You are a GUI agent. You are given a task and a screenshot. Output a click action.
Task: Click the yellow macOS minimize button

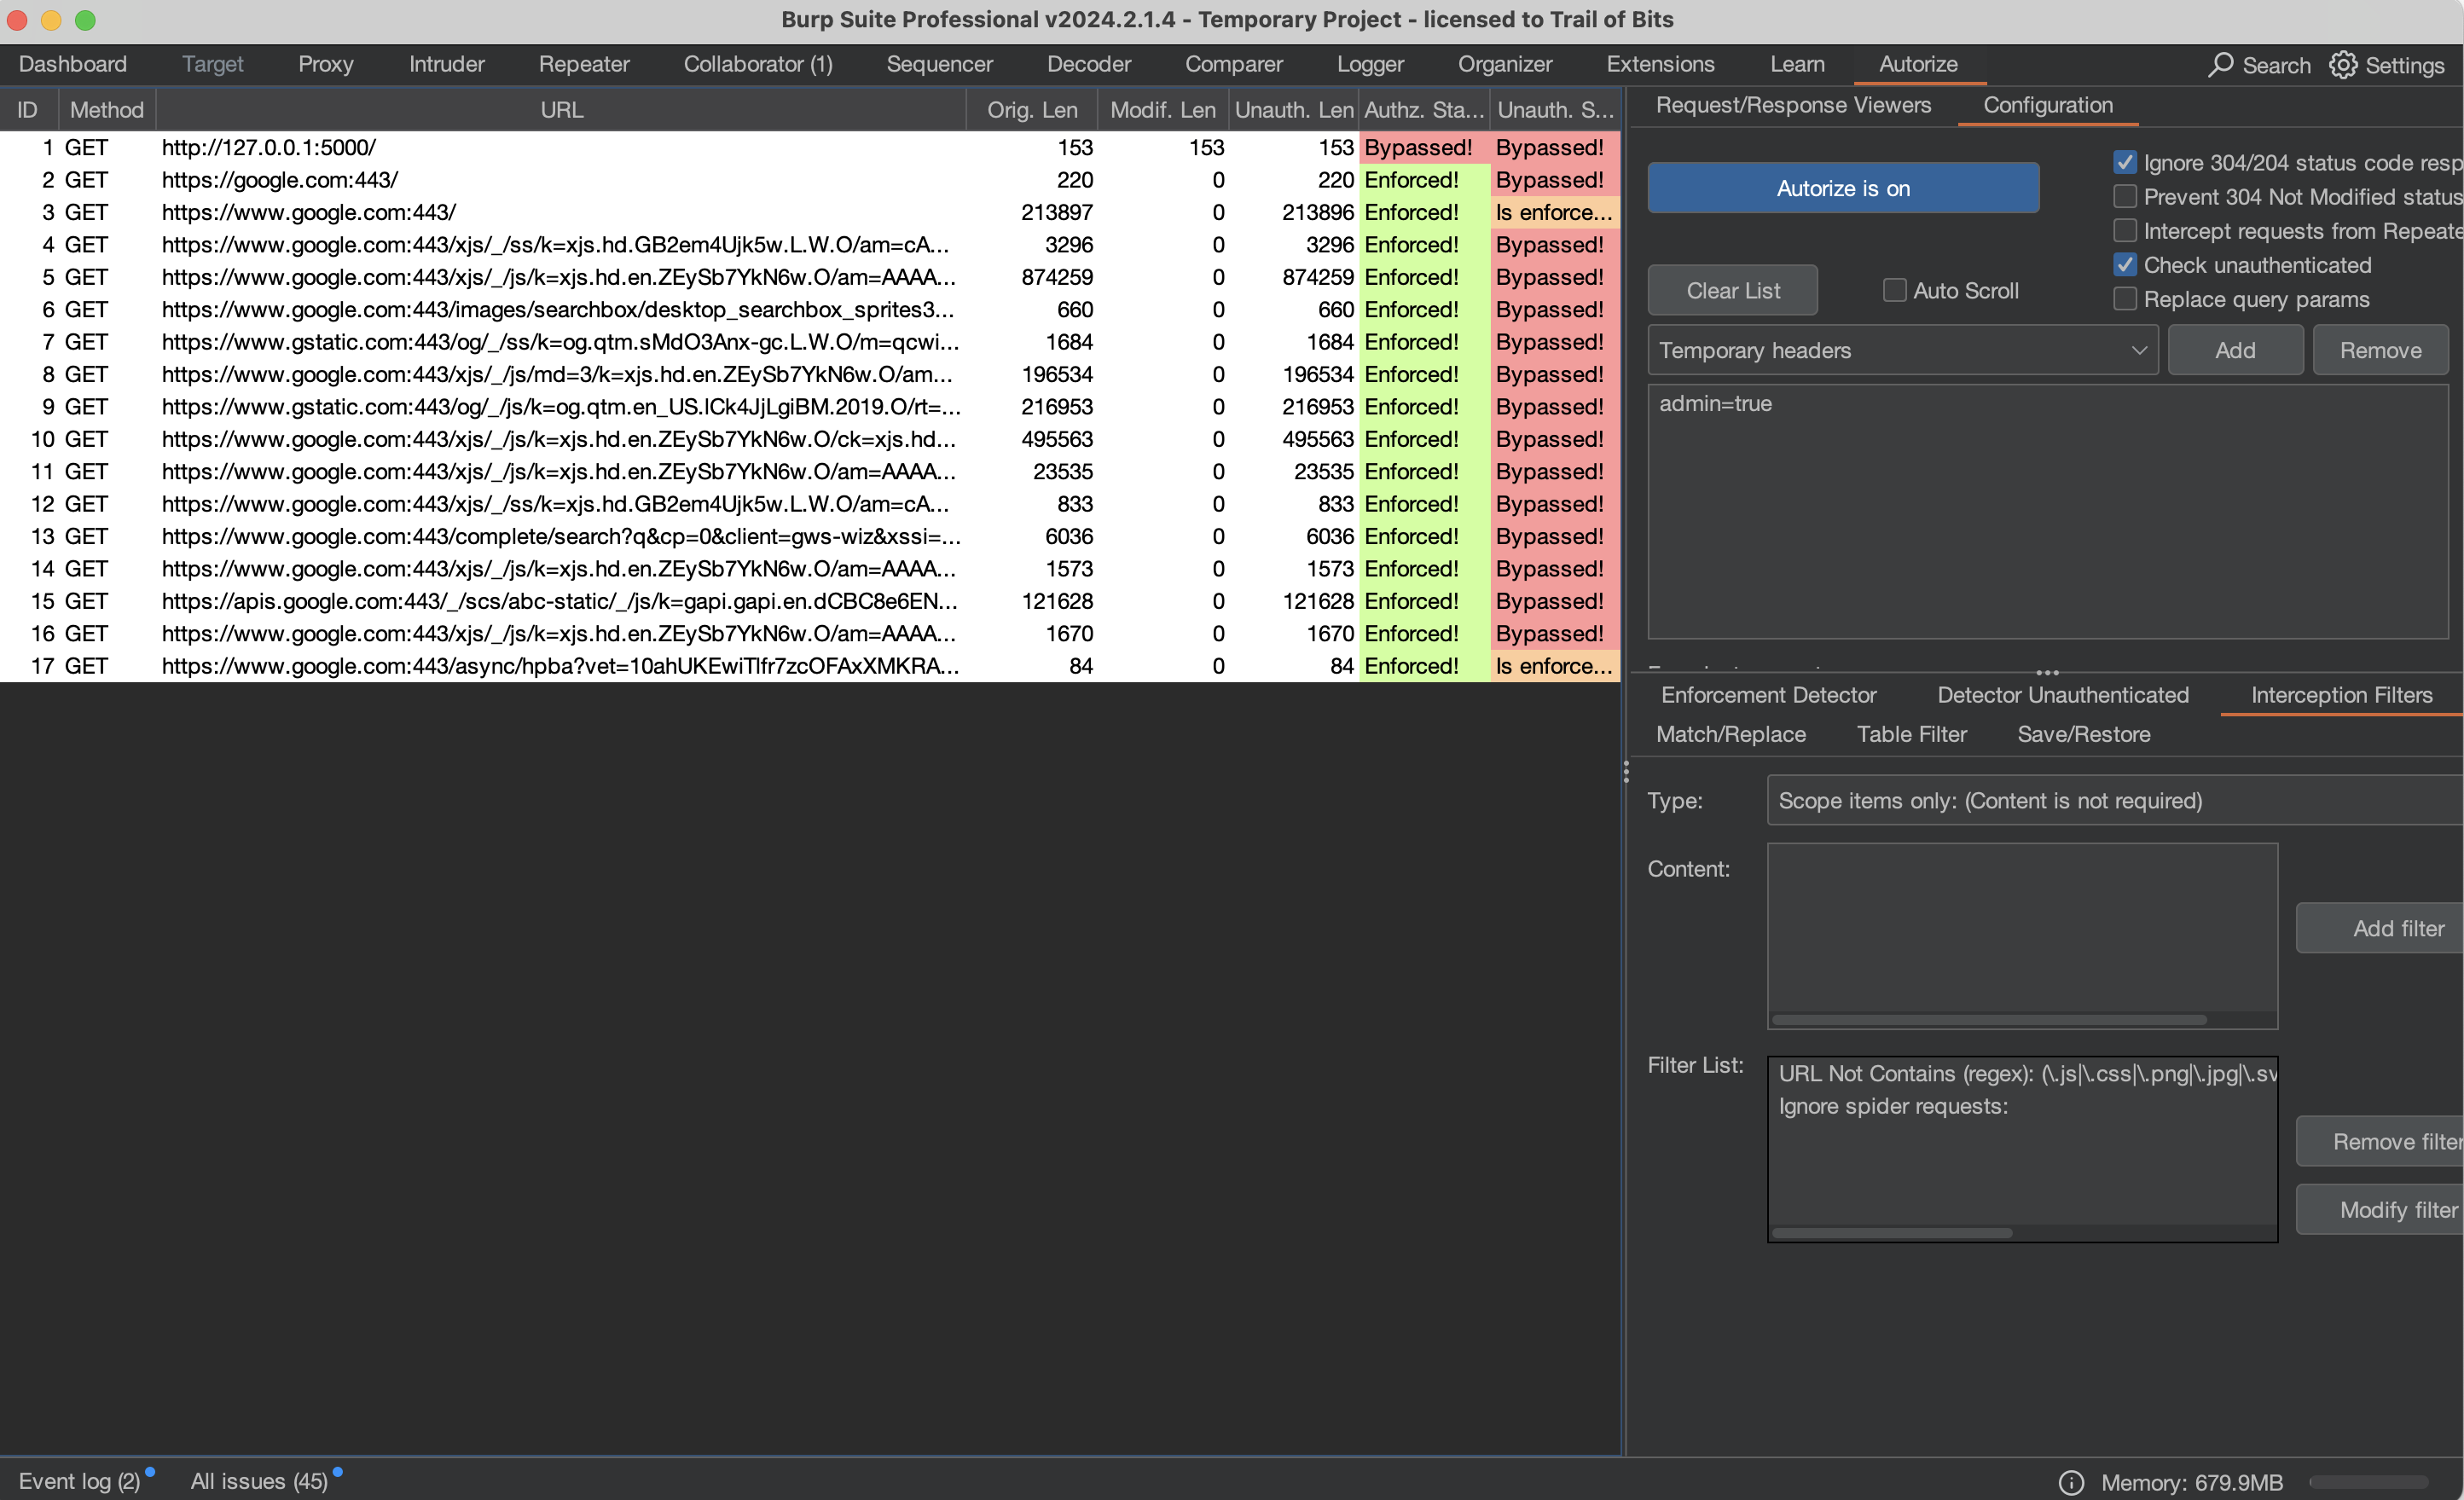[x=52, y=20]
